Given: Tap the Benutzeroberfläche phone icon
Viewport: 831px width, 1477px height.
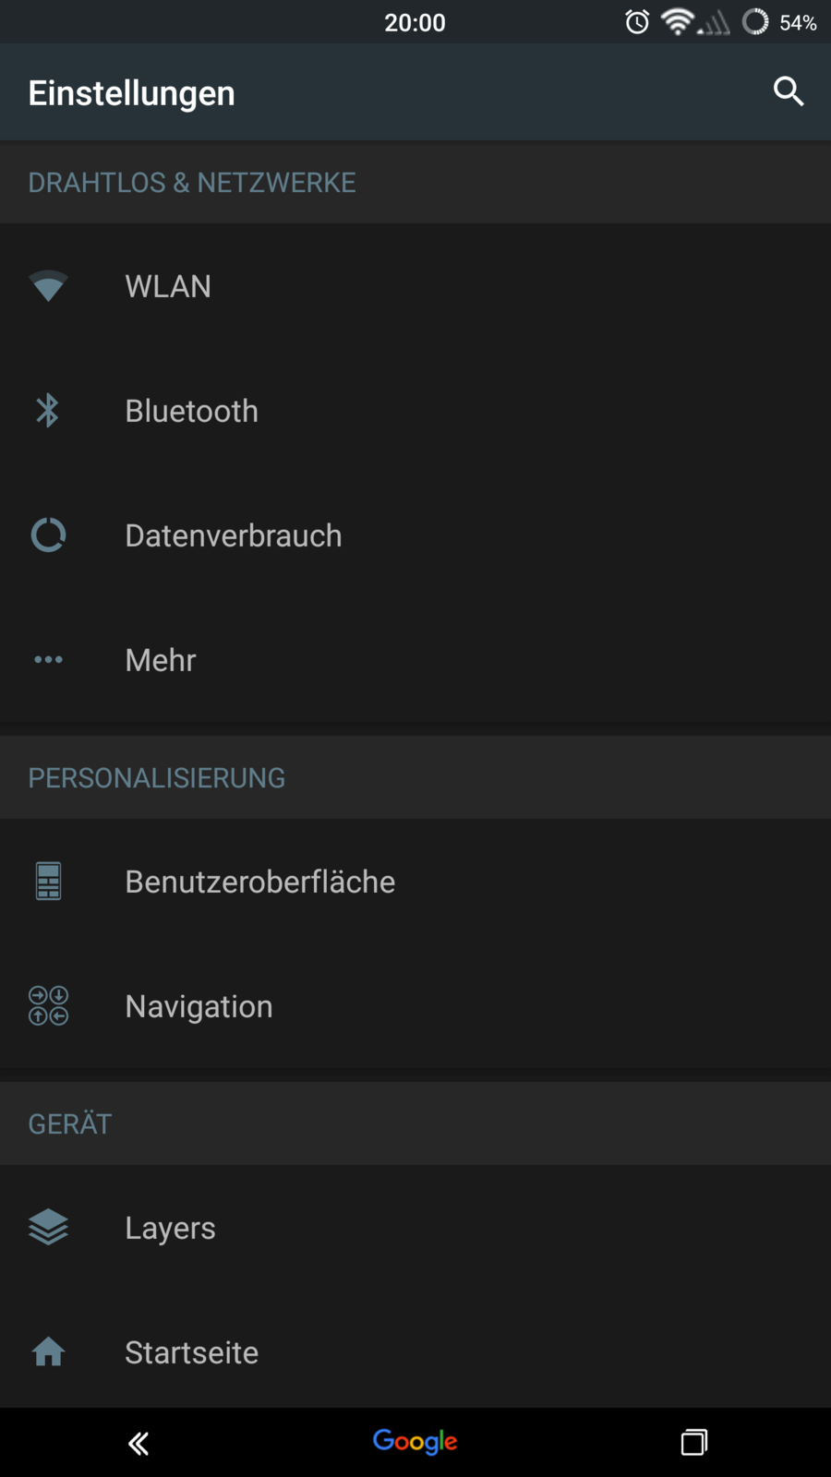Looking at the screenshot, I should pos(48,882).
